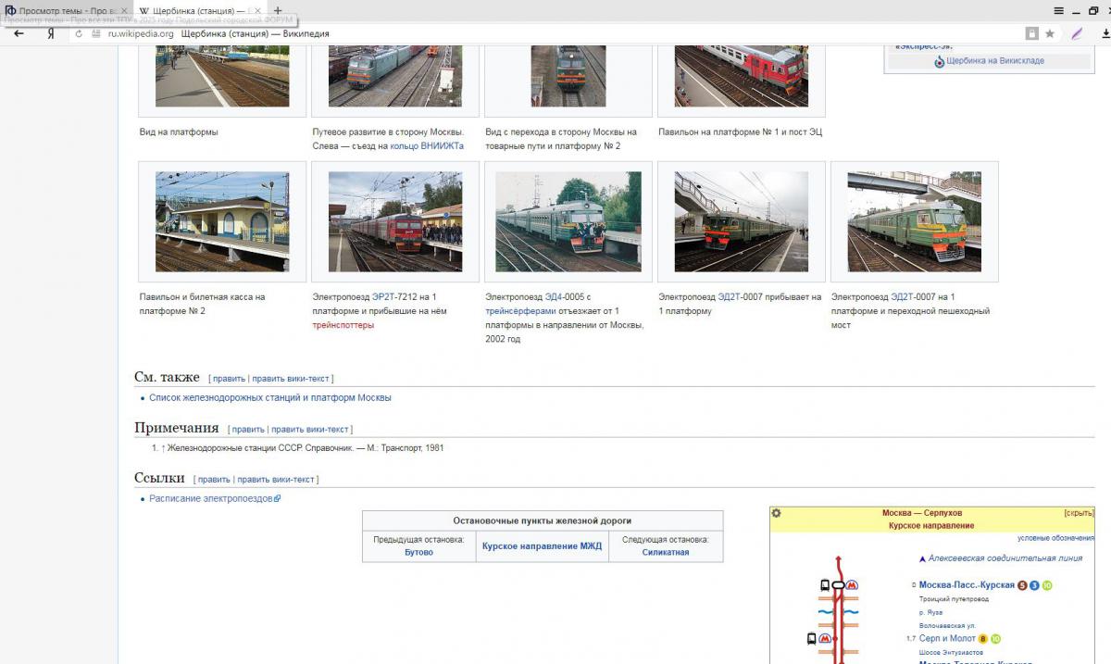Click the Yandex 'Я' home icon
Screen dimensions: 1111x664
pos(50,33)
